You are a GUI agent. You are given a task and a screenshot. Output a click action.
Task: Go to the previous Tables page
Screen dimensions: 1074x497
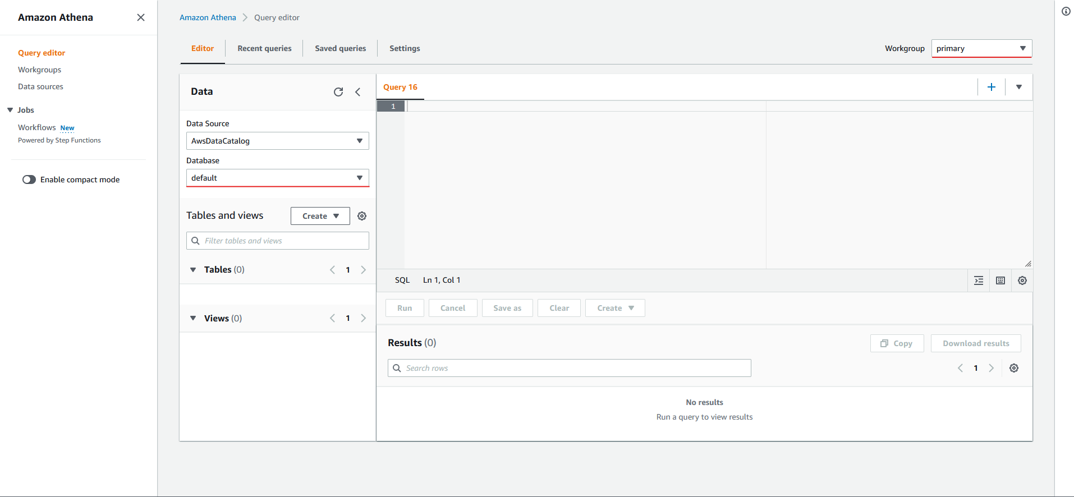(332, 270)
